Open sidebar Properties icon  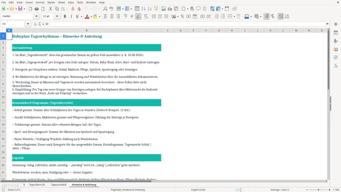pyautogui.click(x=336, y=33)
